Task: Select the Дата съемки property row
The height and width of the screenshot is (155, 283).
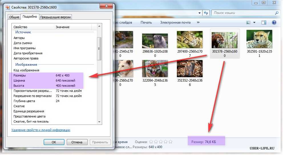Action: tap(54, 43)
